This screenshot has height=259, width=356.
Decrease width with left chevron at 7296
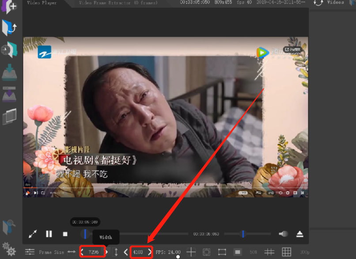click(x=82, y=252)
